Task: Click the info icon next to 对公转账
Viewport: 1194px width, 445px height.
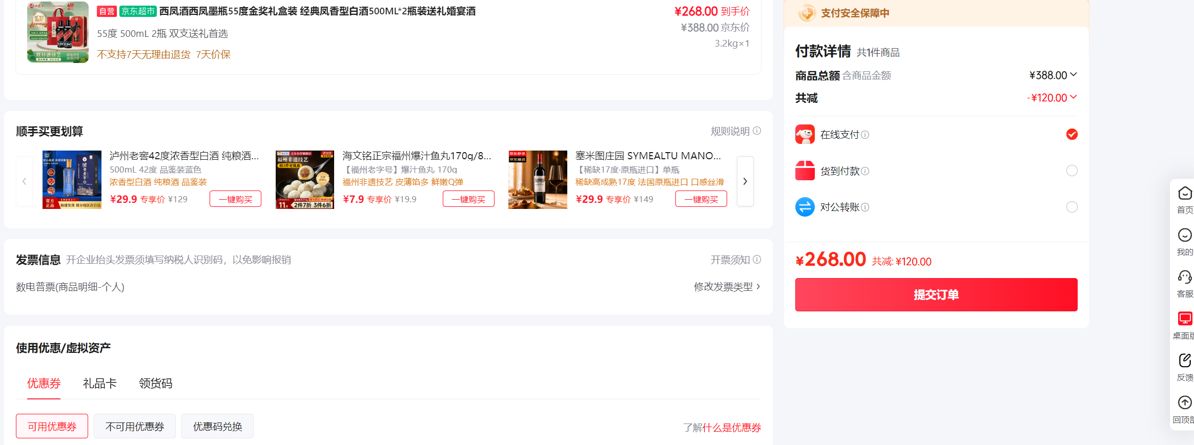Action: click(x=865, y=207)
